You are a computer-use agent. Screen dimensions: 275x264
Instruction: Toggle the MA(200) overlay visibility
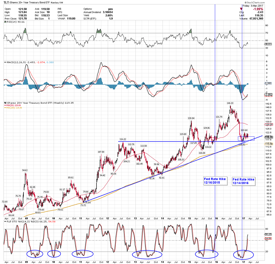[x=13, y=108]
